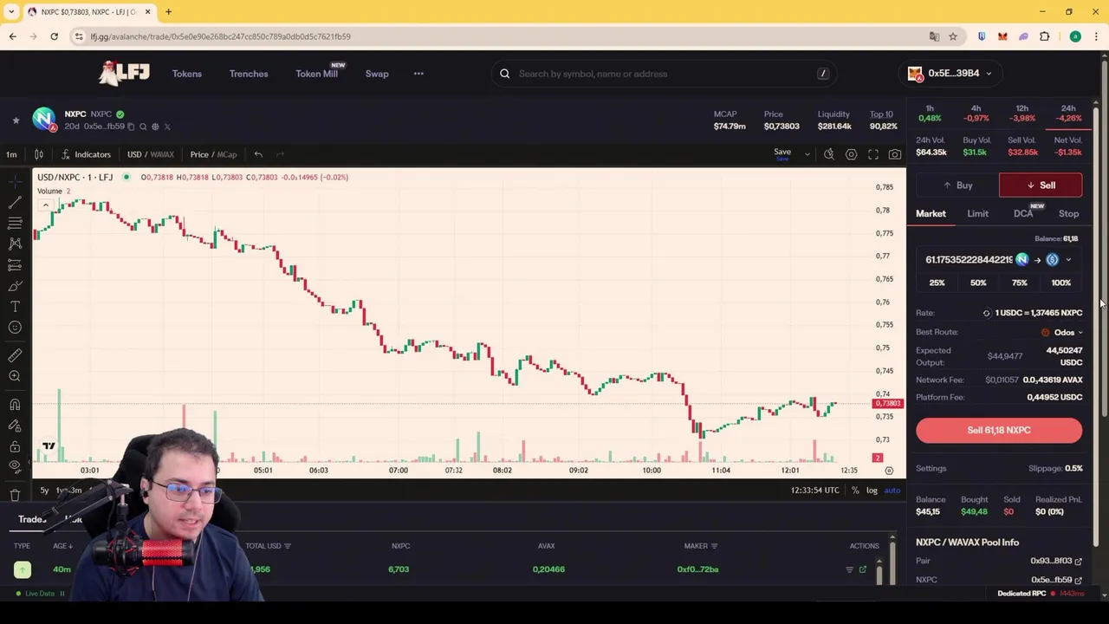Lock all drawing tools
The image size is (1109, 624).
15,446
